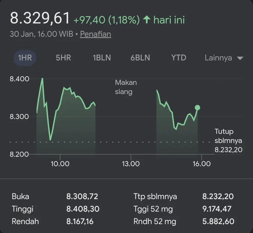Expand the Lainnya dropdown menu
Viewport: 253px width, 233px height.
pyautogui.click(x=218, y=58)
